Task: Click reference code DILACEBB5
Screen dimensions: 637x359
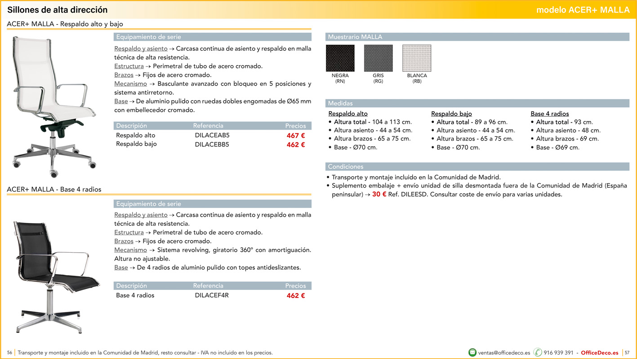Action: [x=212, y=144]
